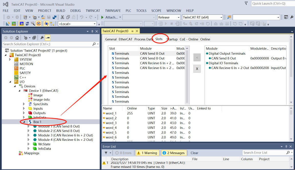The image size is (295, 170).
Task: Select the SAFETY node in the project tree
Action: pyautogui.click(x=25, y=73)
